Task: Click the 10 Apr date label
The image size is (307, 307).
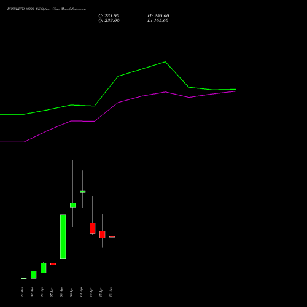Action: click(81, 292)
